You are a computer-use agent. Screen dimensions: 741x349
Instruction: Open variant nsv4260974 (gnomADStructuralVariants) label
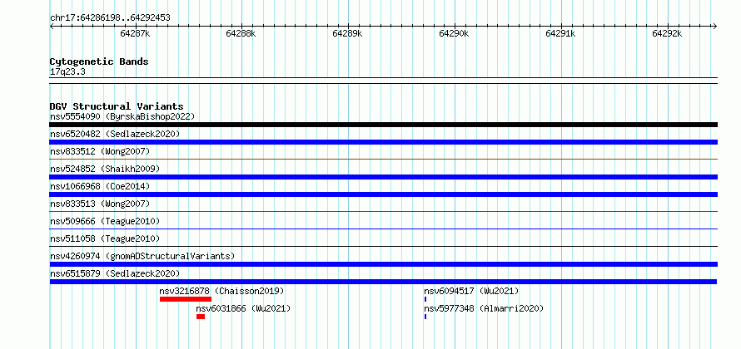[x=142, y=256]
